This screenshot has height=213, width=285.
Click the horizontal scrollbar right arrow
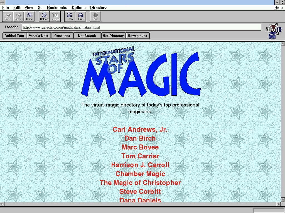point(278,204)
